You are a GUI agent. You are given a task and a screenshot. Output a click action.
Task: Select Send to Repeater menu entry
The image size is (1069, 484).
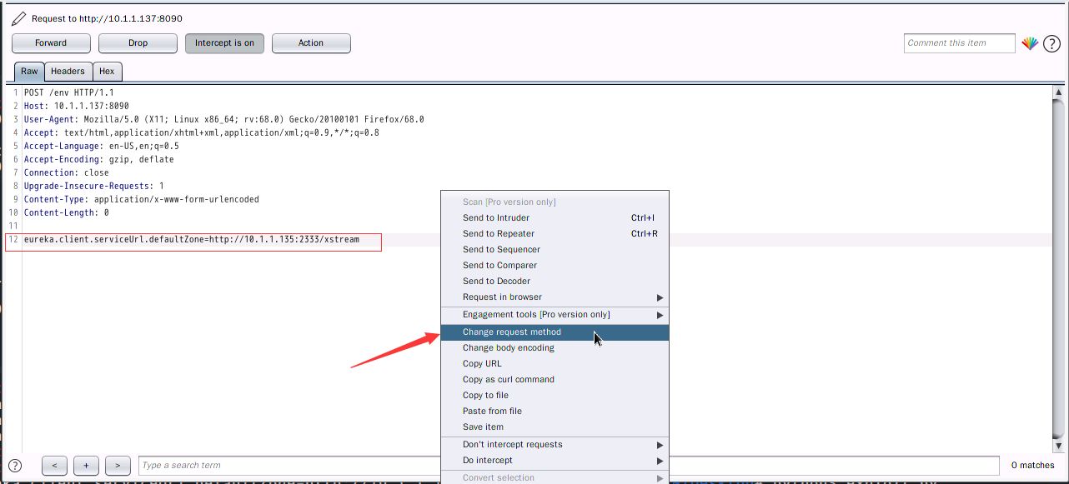click(x=555, y=233)
